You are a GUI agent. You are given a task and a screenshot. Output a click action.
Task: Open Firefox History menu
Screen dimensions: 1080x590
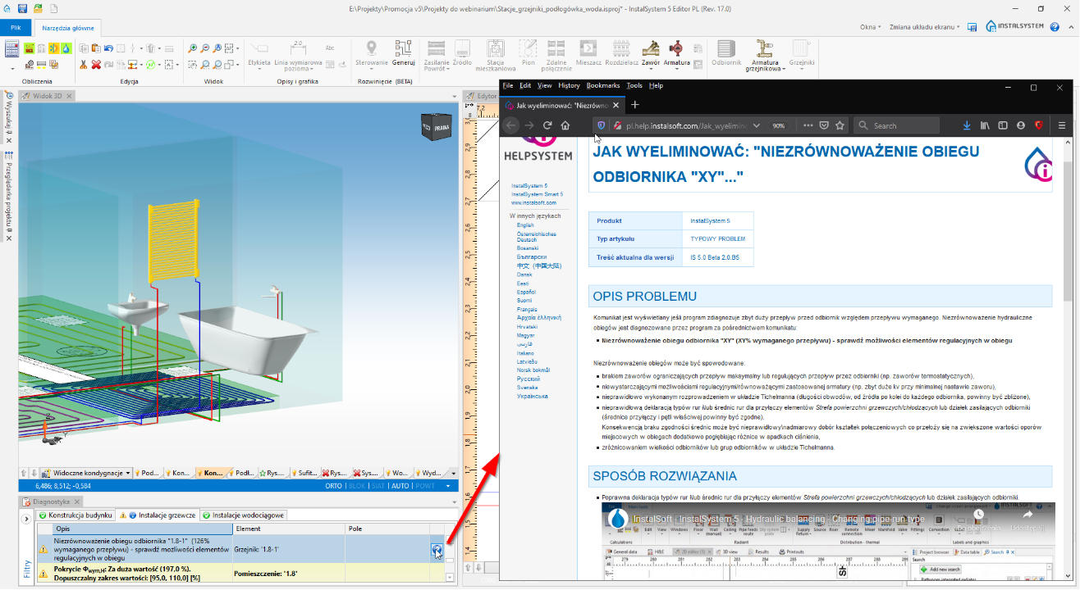[569, 85]
